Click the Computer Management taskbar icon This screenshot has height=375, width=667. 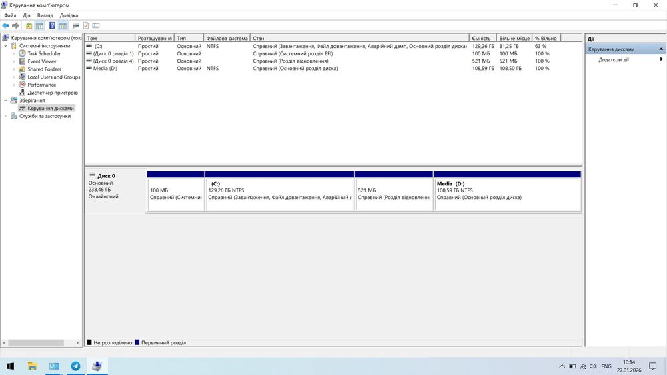(97, 366)
